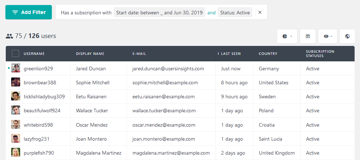Click the email eetu.raisanen@example.com
The height and width of the screenshot is (160, 360).
point(163,97)
